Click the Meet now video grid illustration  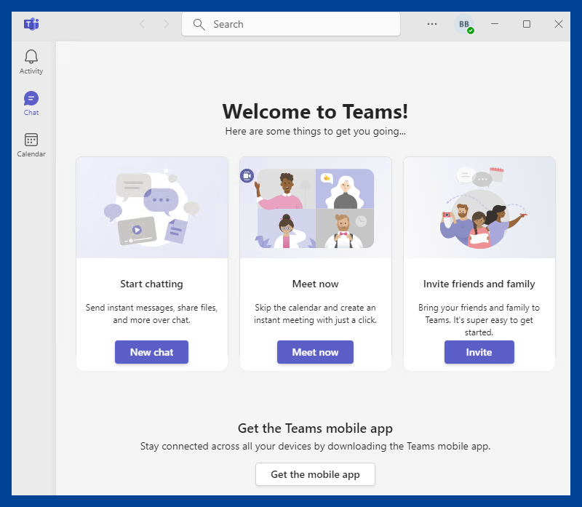pyautogui.click(x=316, y=207)
